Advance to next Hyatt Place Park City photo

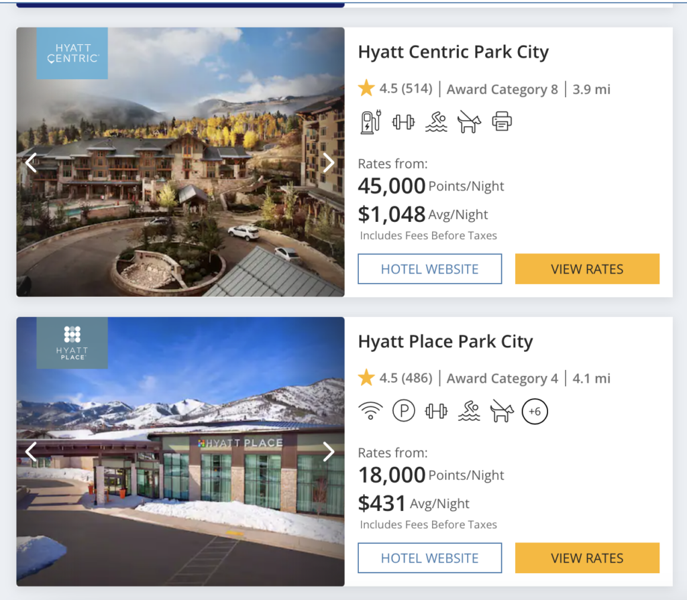click(x=328, y=451)
